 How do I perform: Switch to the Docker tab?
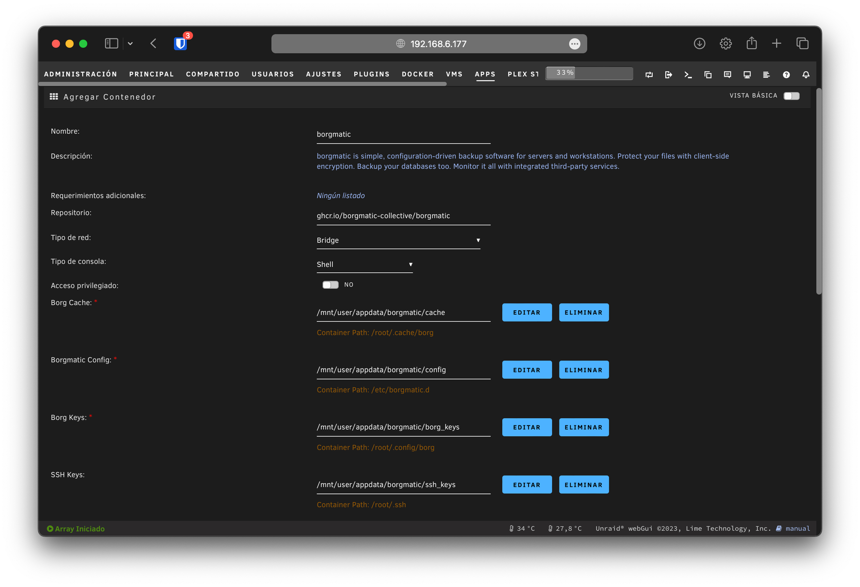418,74
